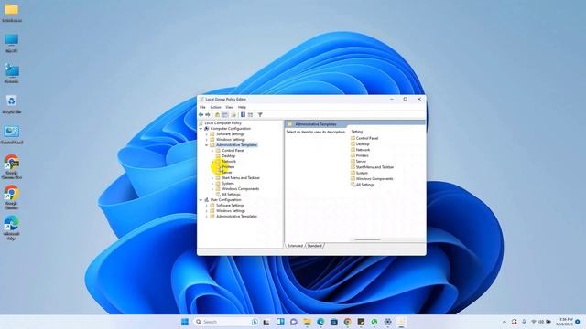The height and width of the screenshot is (329, 586).
Task: Expand the Start Menu and Taskbar node
Action: click(x=212, y=178)
